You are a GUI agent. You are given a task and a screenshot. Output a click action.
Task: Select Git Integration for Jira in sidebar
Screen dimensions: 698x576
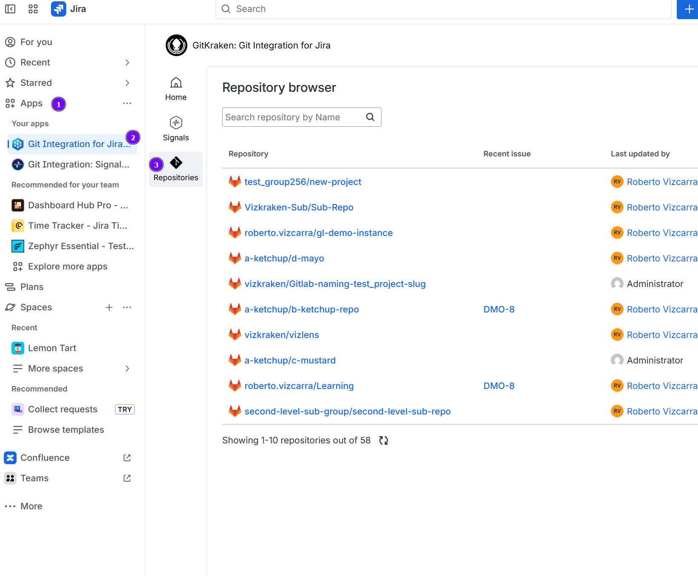[79, 144]
